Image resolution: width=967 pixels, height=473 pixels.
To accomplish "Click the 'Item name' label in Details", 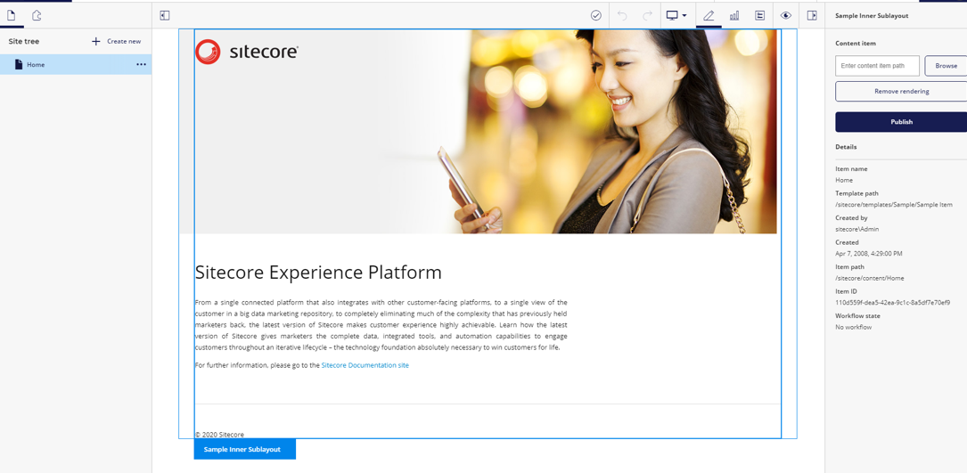I will coord(851,168).
